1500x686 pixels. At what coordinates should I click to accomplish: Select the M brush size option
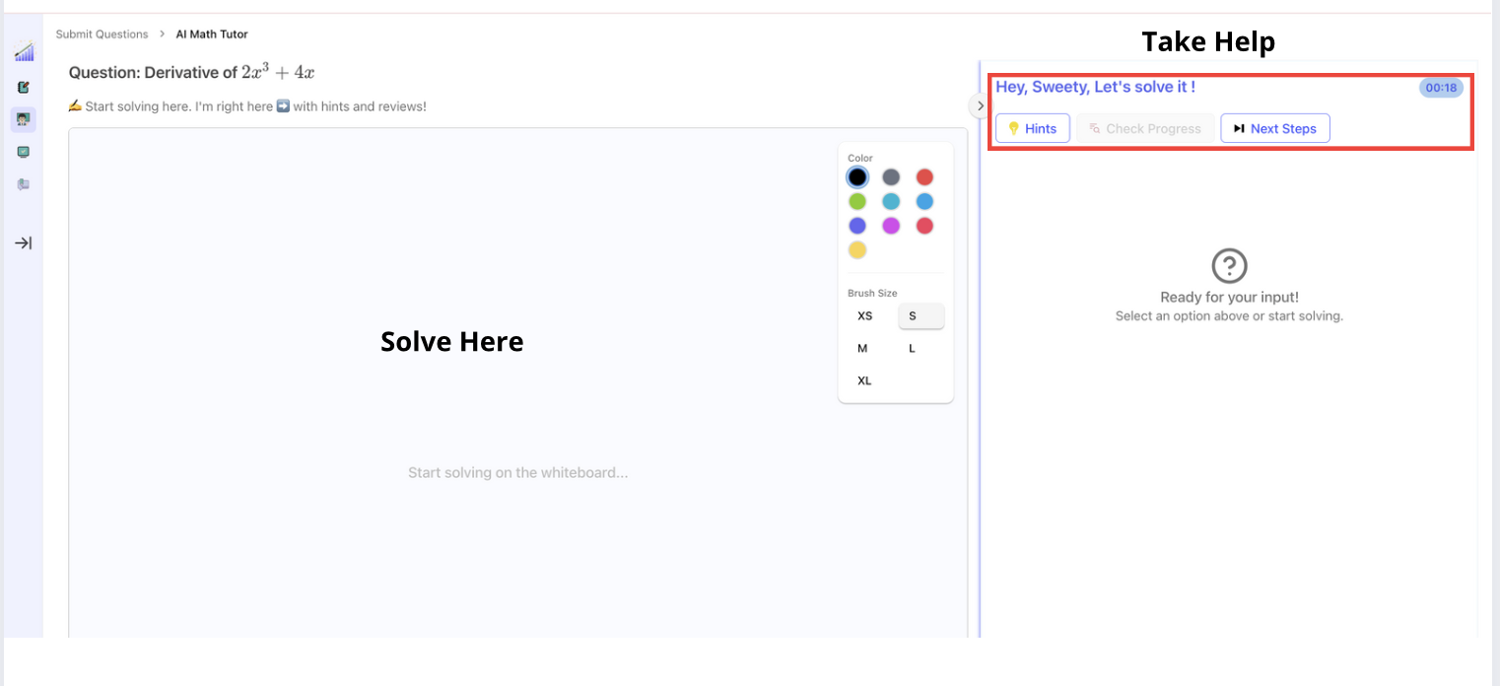point(861,348)
